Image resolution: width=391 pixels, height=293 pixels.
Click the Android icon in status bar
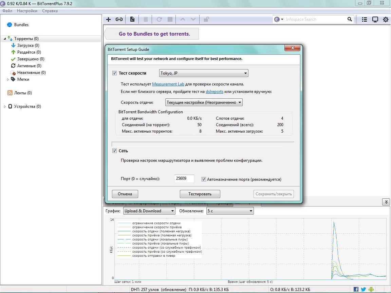click(x=371, y=289)
